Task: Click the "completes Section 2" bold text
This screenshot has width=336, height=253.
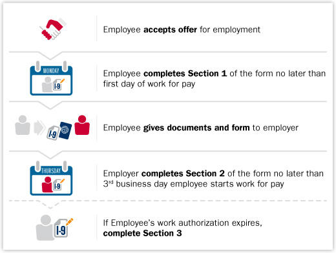Action: 183,174
